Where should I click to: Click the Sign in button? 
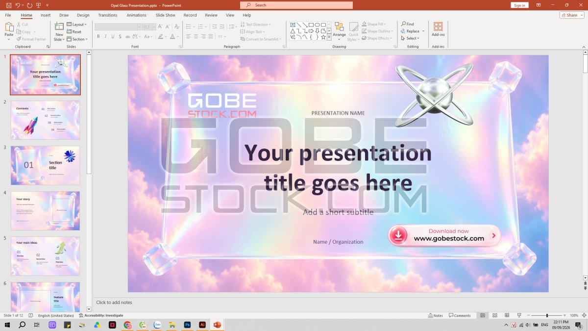[x=519, y=5]
